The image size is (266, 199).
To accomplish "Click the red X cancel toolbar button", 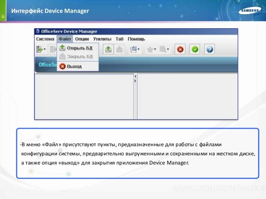I will click(x=180, y=49).
